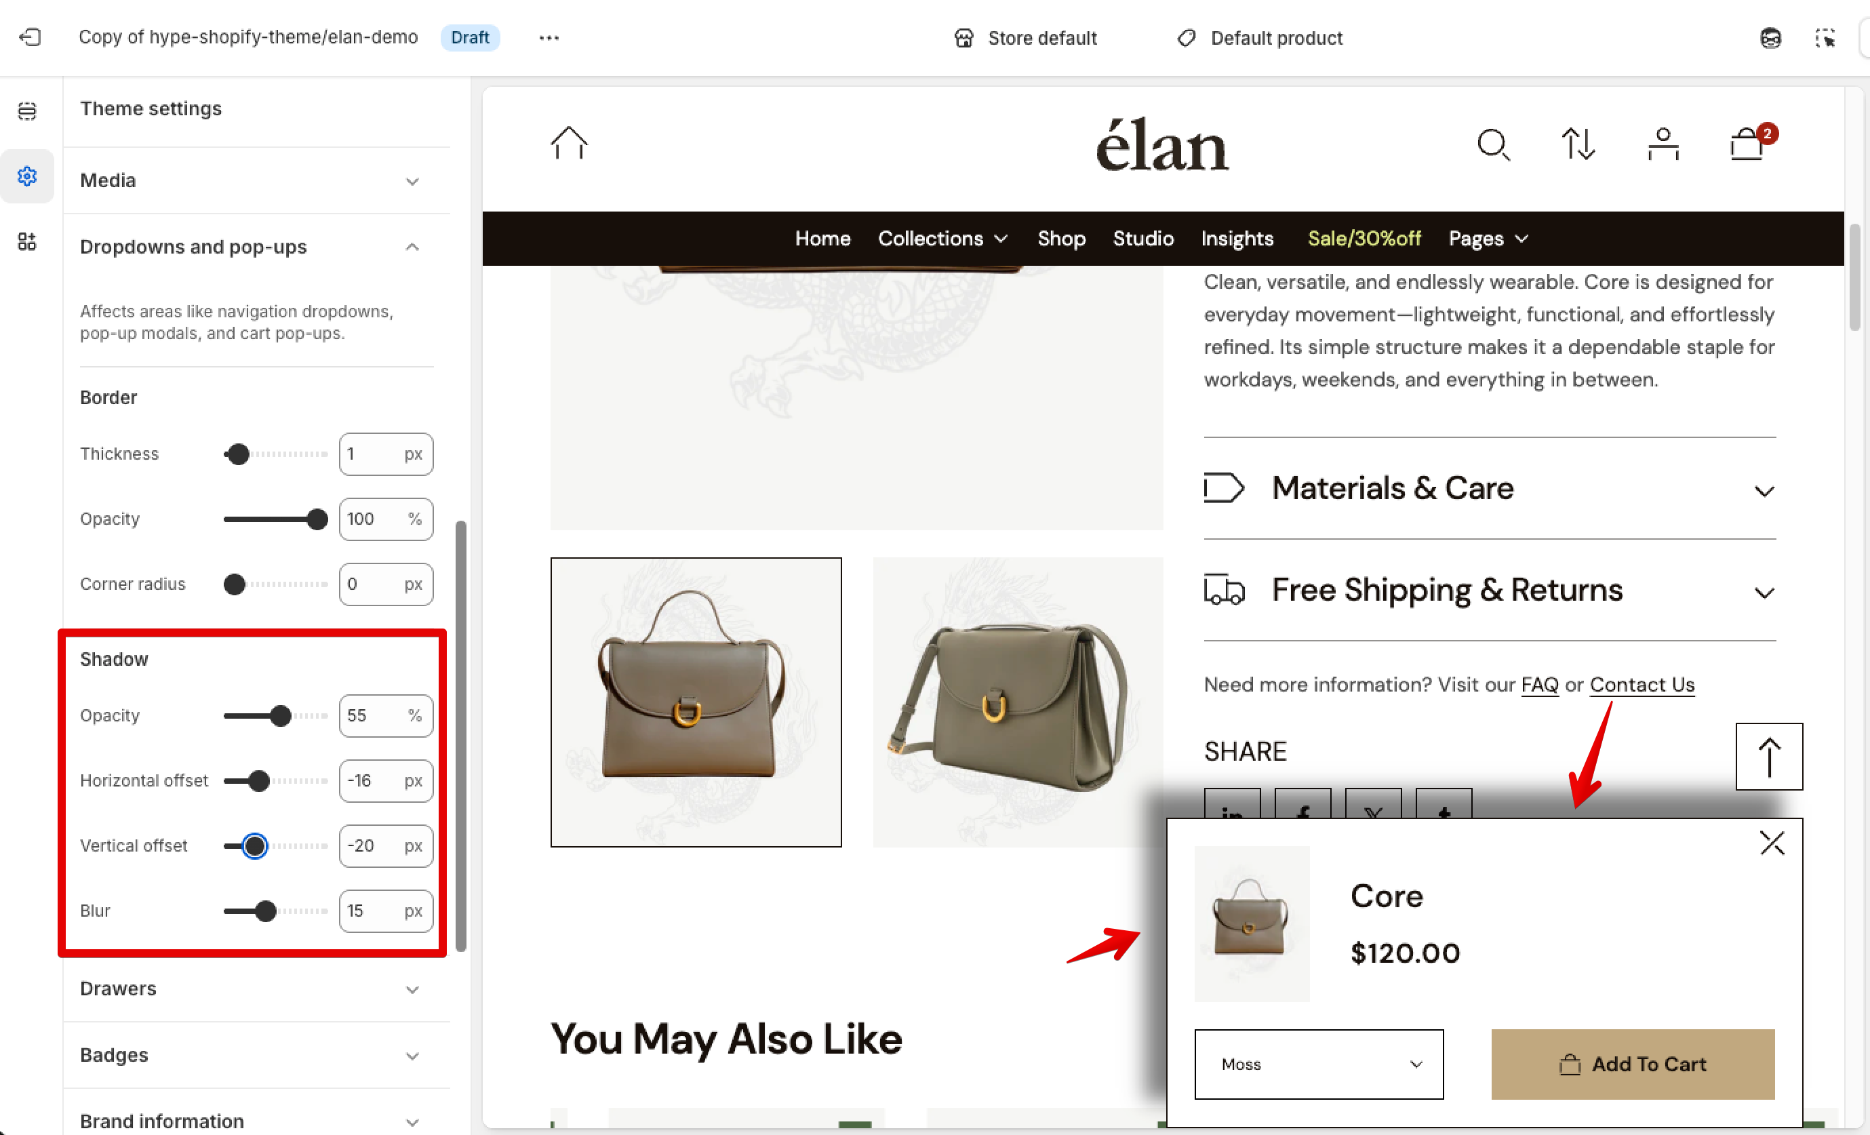The height and width of the screenshot is (1135, 1870).
Task: Toggle the inspector selection icon
Action: [1825, 38]
